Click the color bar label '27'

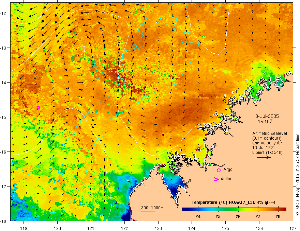258,217
